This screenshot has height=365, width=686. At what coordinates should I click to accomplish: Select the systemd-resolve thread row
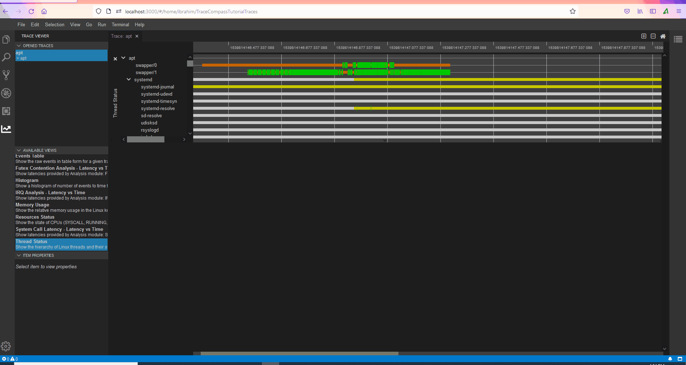(158, 108)
